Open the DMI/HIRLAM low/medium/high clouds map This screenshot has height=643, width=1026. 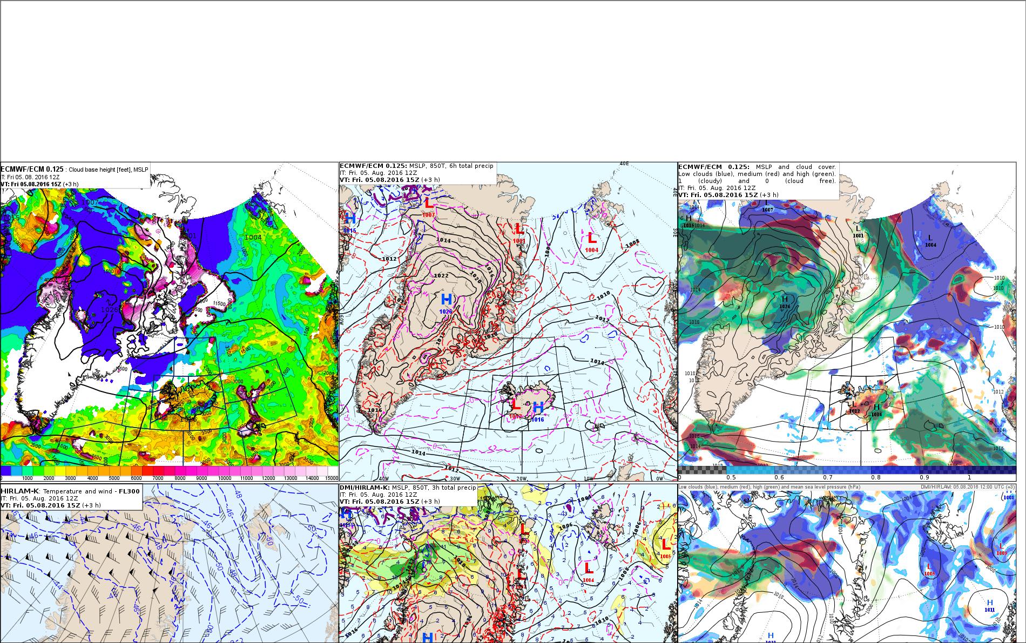847,563
